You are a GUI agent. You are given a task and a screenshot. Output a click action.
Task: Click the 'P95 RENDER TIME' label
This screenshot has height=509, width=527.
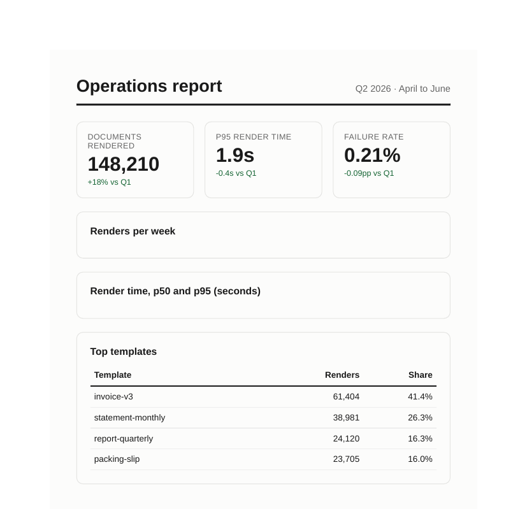tap(254, 137)
